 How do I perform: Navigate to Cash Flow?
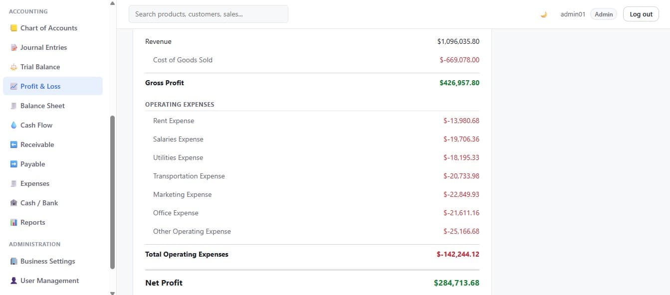[x=53, y=125]
